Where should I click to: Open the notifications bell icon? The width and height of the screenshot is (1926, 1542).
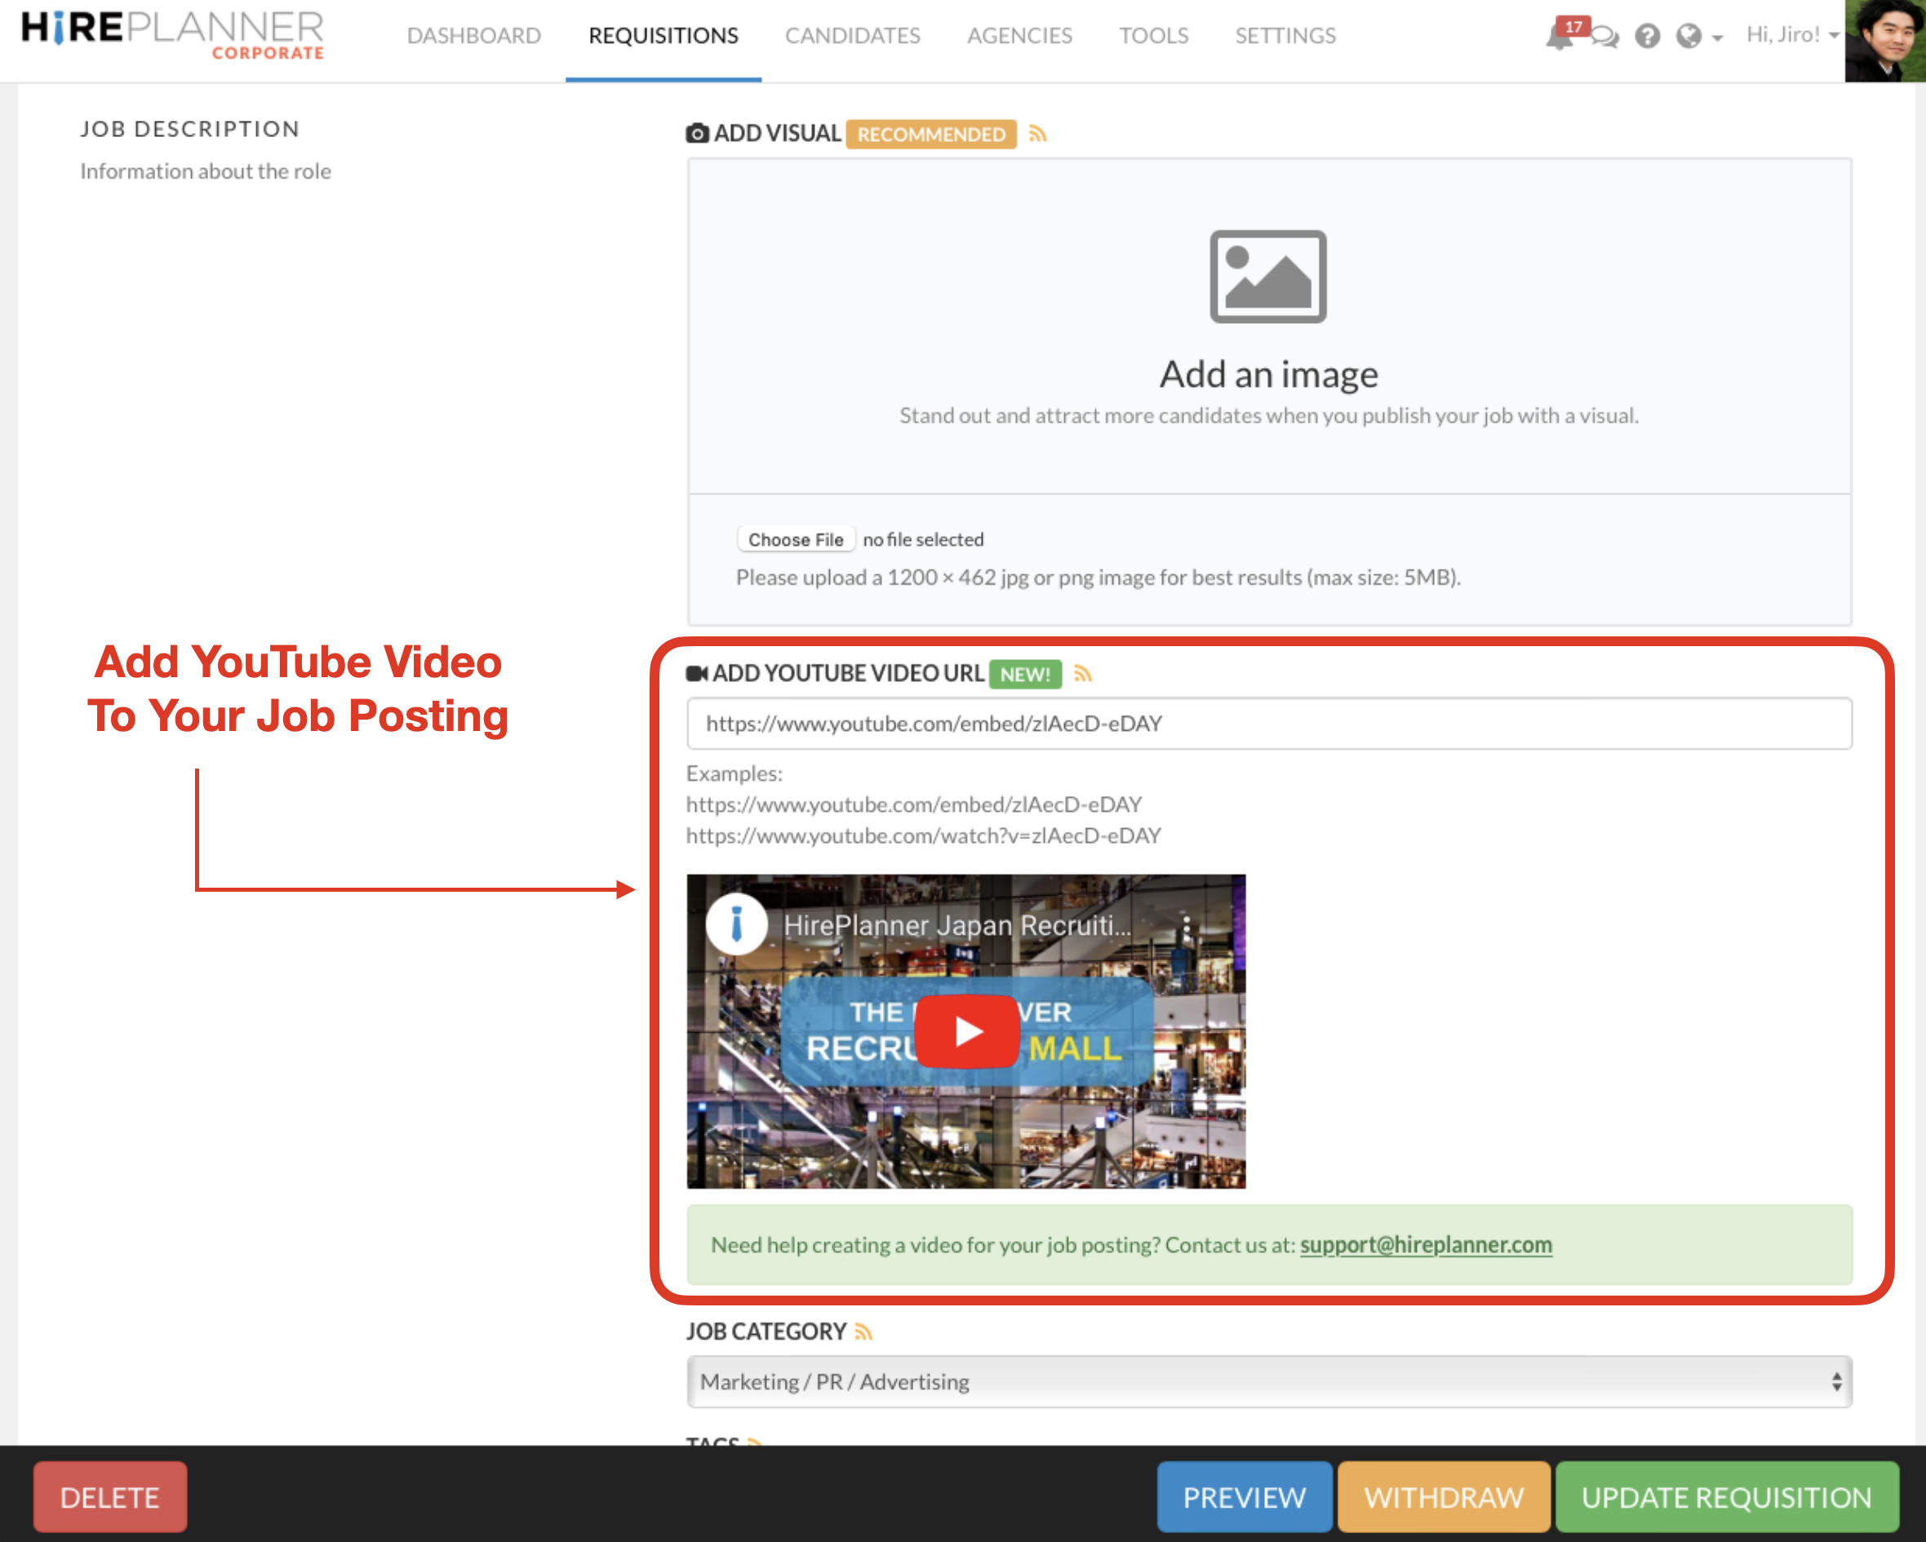point(1558,38)
